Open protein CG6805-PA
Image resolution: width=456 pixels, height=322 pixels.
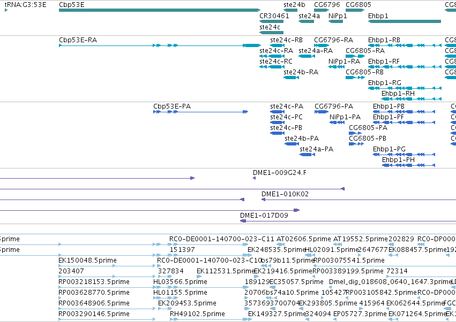[355, 133]
